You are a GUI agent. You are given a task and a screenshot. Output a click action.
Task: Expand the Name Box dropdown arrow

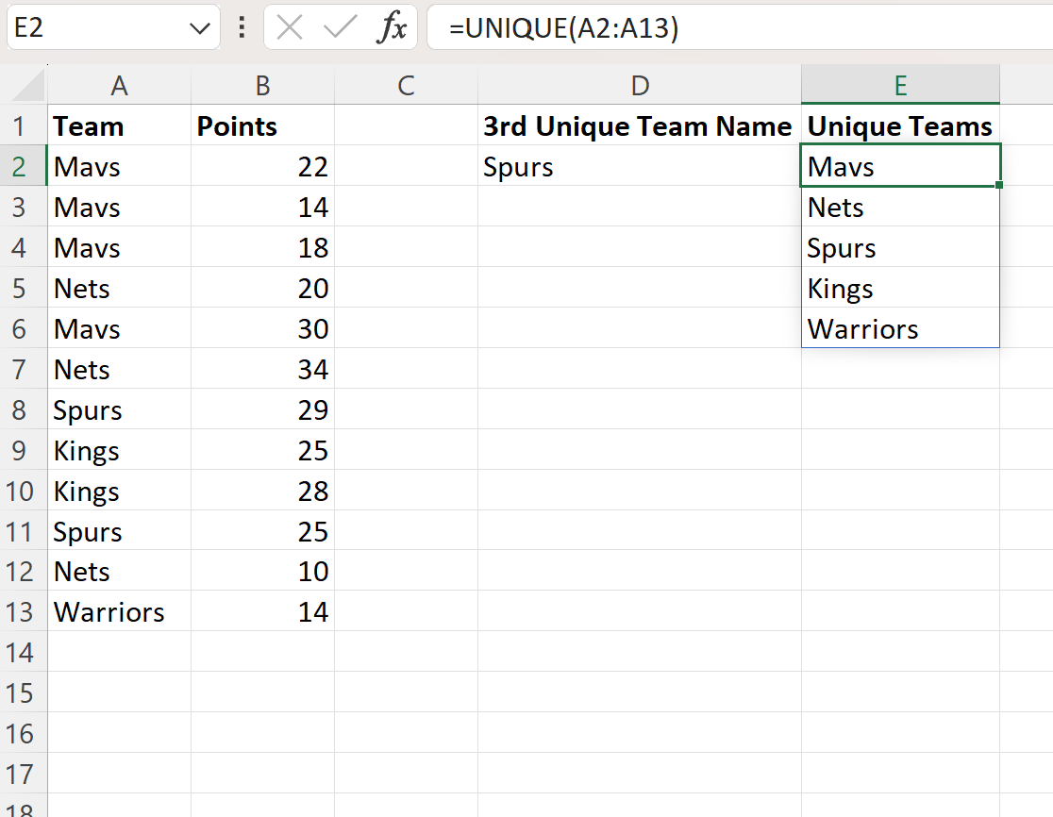point(200,28)
